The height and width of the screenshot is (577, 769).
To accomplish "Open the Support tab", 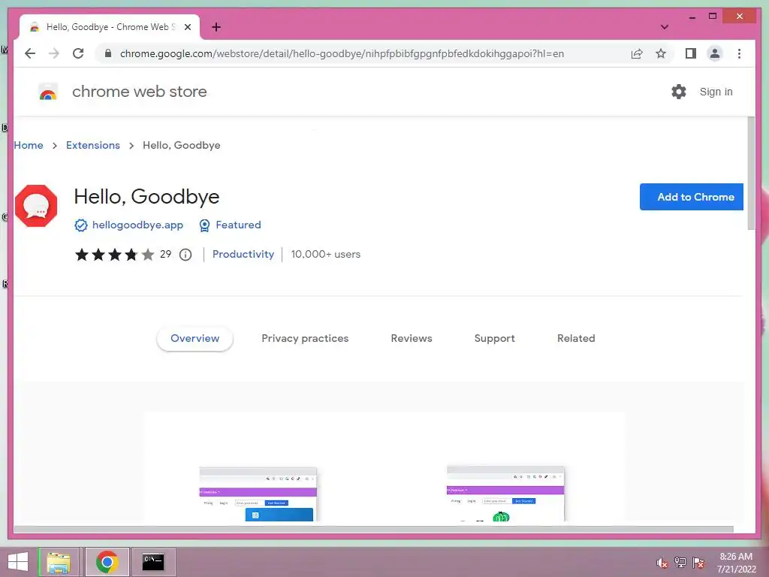I will (494, 339).
